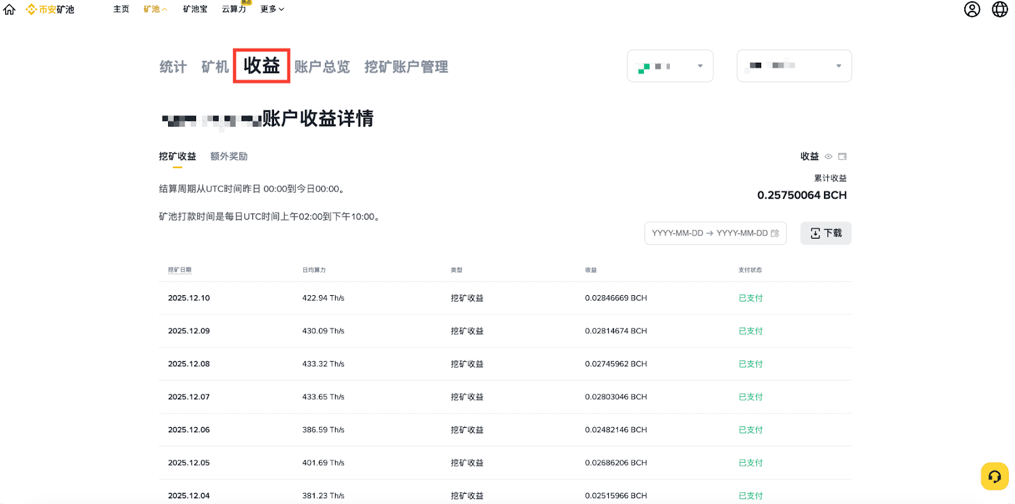Image resolution: width=1015 pixels, height=504 pixels.
Task: Click the 支付状态 column header
Action: 750,270
